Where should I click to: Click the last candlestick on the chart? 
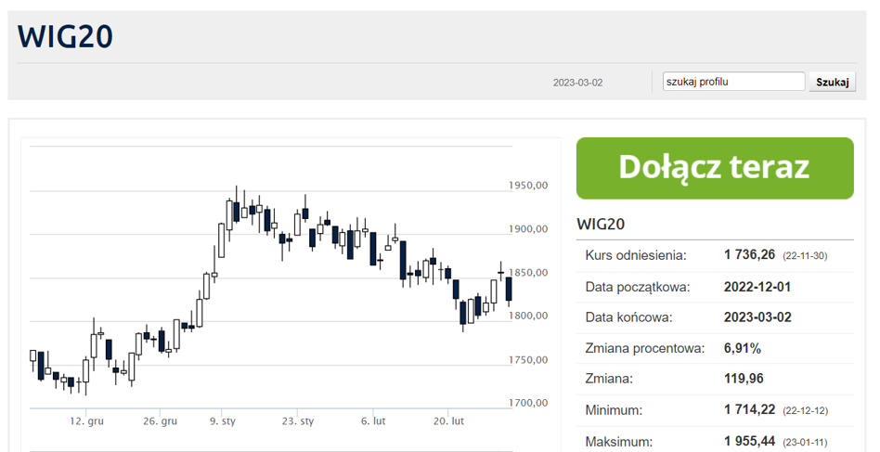[x=509, y=290]
